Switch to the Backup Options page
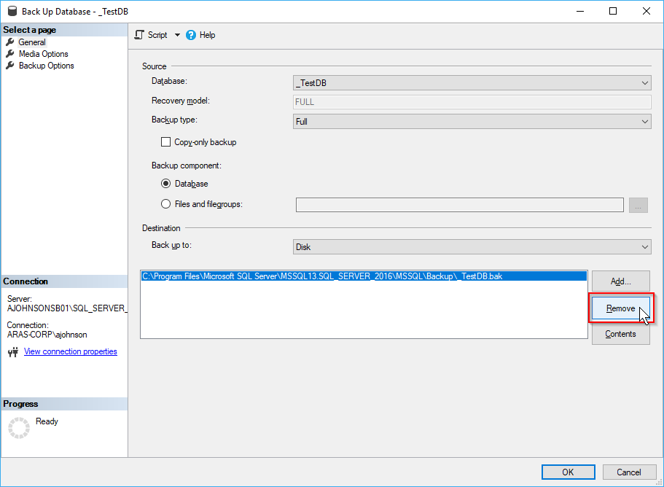Image resolution: width=664 pixels, height=487 pixels. (x=46, y=66)
